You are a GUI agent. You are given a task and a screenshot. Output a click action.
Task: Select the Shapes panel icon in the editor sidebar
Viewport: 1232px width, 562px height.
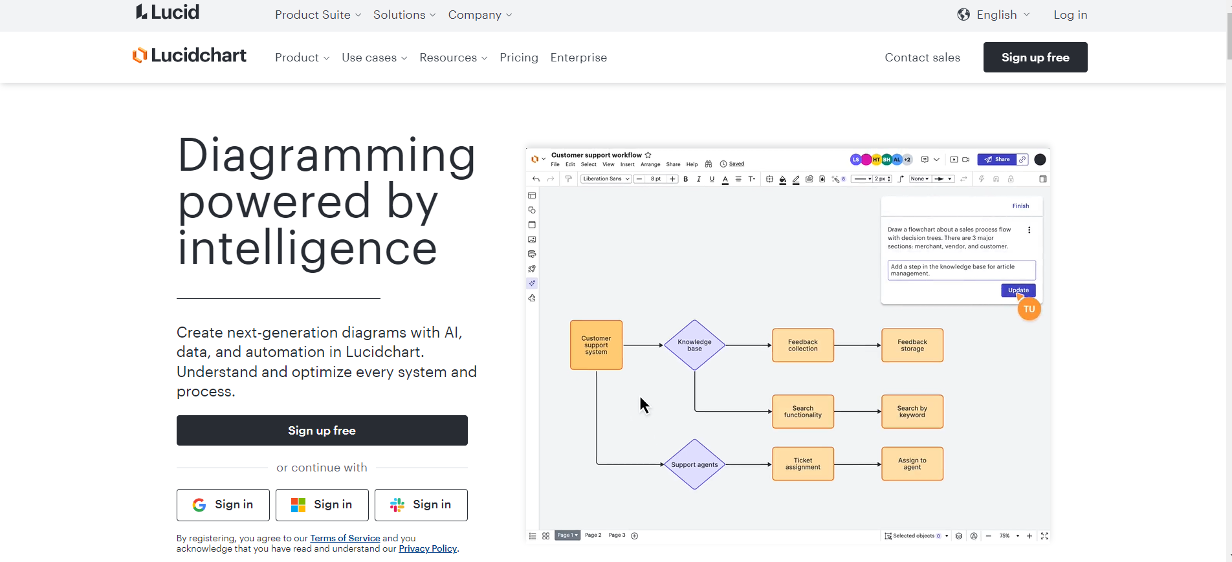point(532,210)
